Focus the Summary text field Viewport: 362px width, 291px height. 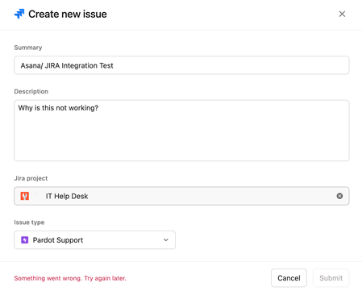(x=181, y=65)
